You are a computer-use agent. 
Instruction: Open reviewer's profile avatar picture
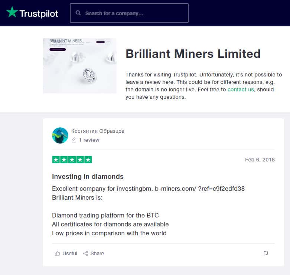click(x=60, y=135)
